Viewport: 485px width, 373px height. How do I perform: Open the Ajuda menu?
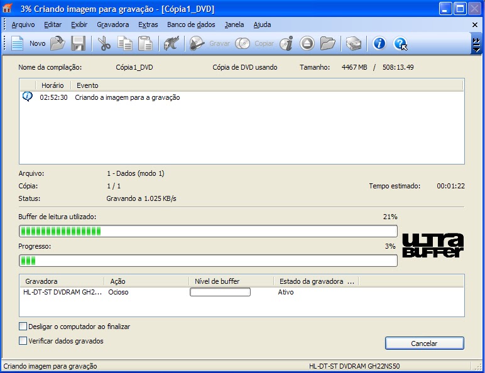pyautogui.click(x=262, y=24)
